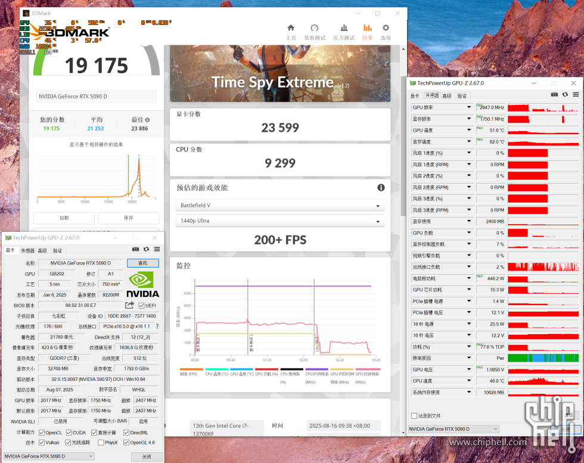Click 关闭 button in left GPU-Z window
584x463 pixels.
147,456
